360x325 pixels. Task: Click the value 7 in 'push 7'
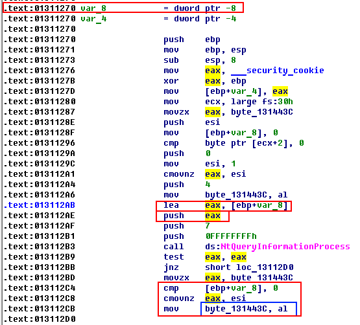[x=208, y=226]
